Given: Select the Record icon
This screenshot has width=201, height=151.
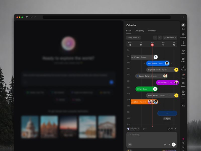Looking at the screenshot, I should tap(183, 67).
